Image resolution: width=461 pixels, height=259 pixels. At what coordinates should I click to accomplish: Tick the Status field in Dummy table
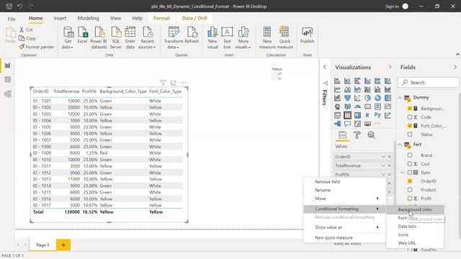point(410,135)
